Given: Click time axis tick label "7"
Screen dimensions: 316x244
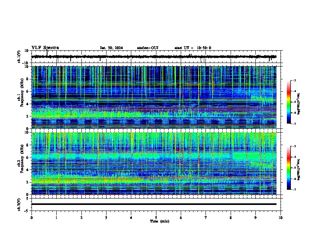Looking at the screenshot, I should pos(206,218).
